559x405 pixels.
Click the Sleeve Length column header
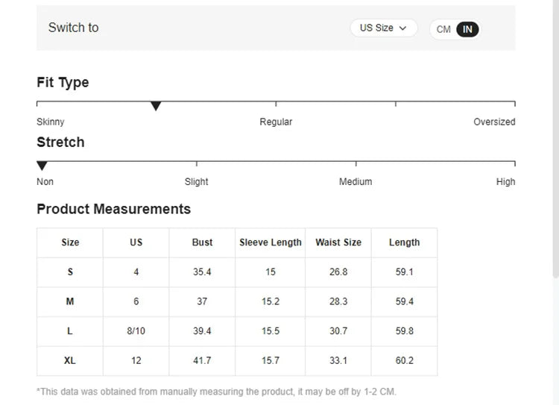(271, 242)
